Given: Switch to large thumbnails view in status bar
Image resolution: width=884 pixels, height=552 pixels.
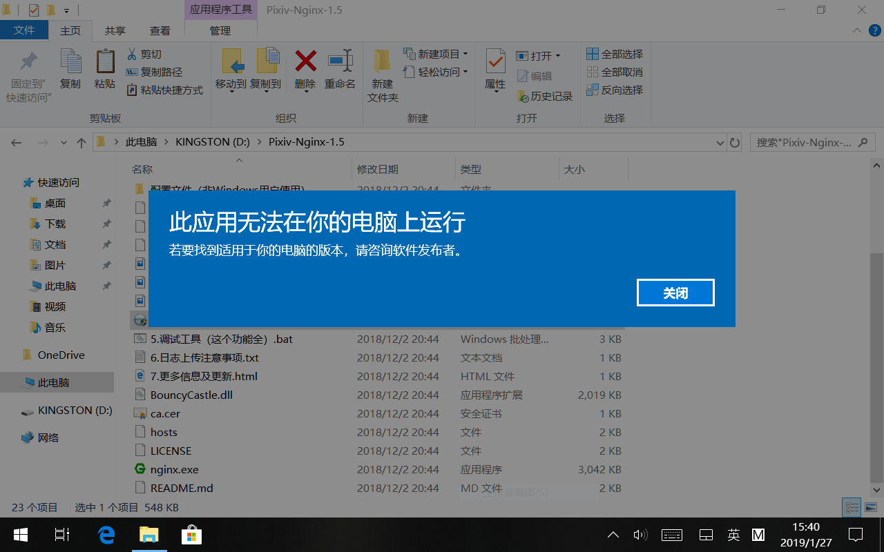Looking at the screenshot, I should pos(869,508).
